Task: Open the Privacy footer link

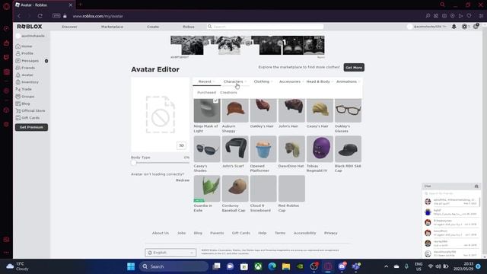Action: coord(331,233)
